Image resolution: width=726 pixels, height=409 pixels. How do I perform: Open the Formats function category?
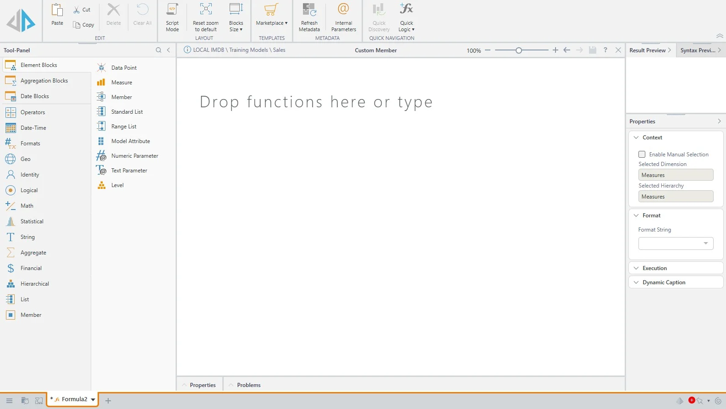click(x=46, y=144)
